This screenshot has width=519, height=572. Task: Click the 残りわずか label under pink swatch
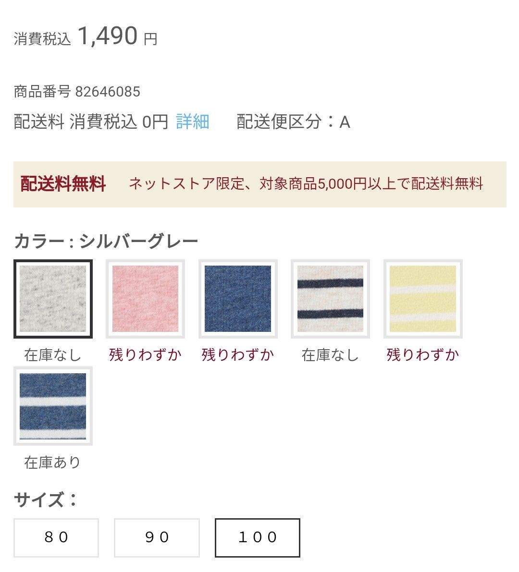tap(145, 355)
